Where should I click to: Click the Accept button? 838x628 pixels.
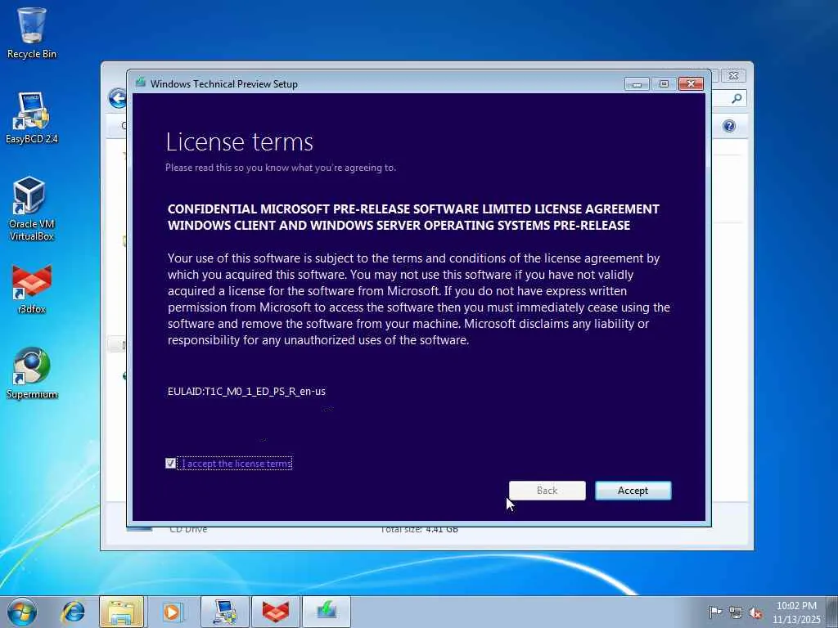click(x=633, y=491)
